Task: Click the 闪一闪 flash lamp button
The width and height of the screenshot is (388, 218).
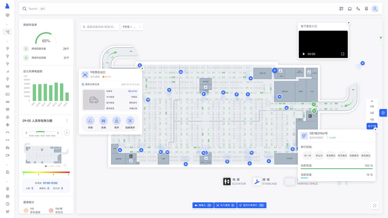Action: click(x=307, y=156)
